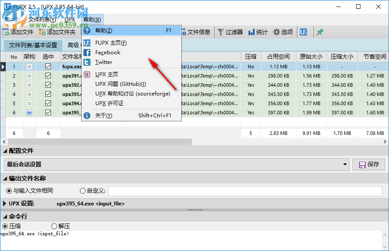Click the command line text box

tap(191, 241)
